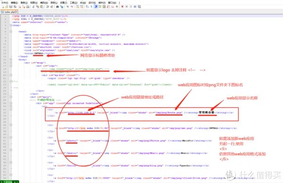The width and height of the screenshot is (283, 183).
Task: Toggle the Show All Characters icon
Action: 92,7
